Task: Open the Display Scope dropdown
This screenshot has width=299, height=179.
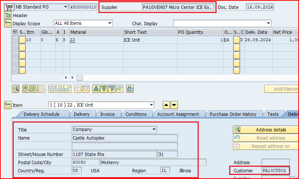Action: [110, 23]
